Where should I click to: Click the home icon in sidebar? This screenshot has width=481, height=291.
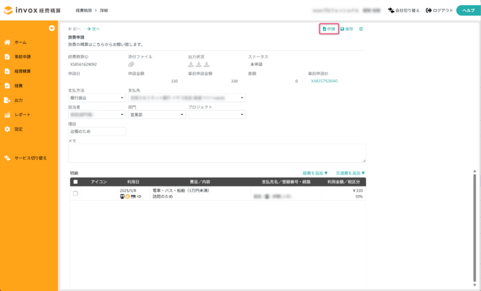point(7,42)
